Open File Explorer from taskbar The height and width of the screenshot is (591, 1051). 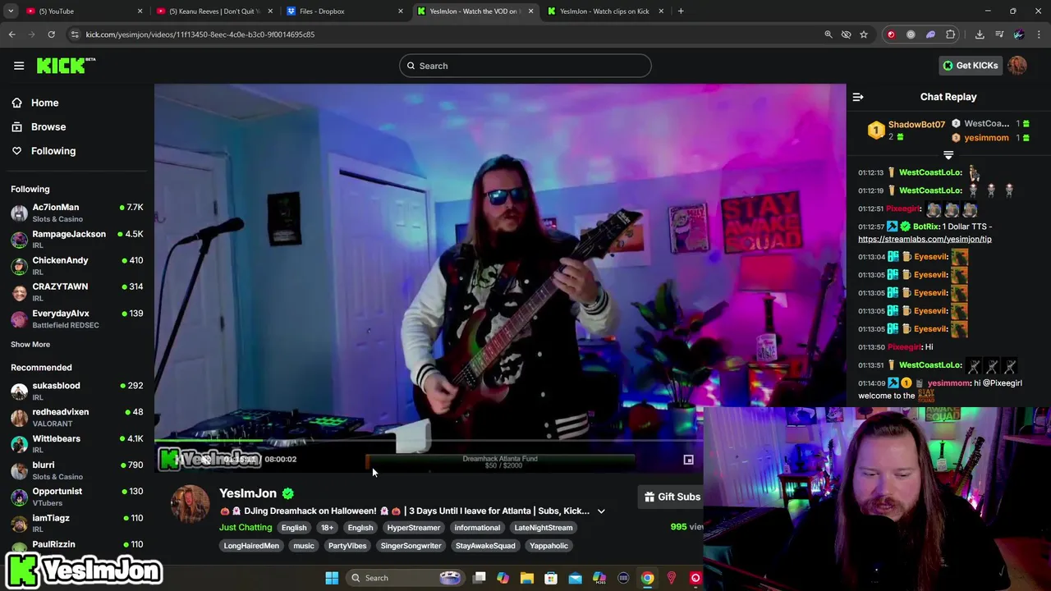[527, 578]
